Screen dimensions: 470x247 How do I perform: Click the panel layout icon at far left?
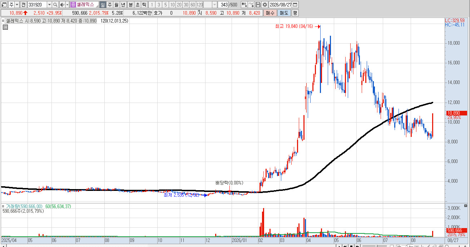coord(4,5)
